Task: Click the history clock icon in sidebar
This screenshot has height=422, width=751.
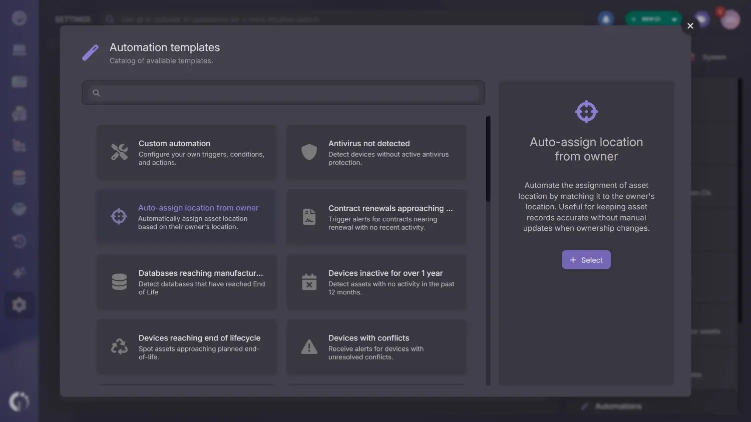Action: coord(19,241)
